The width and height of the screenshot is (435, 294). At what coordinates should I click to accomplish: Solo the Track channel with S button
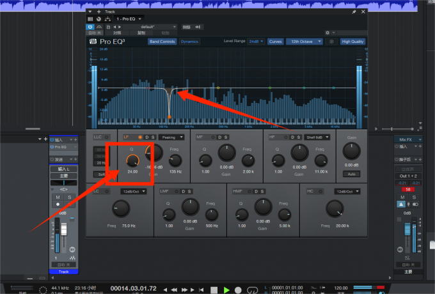pyautogui.click(x=69, y=197)
